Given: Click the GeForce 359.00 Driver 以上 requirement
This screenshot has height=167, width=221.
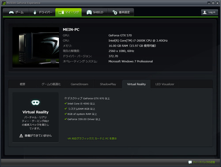Looking at the screenshot, I should (84, 119).
